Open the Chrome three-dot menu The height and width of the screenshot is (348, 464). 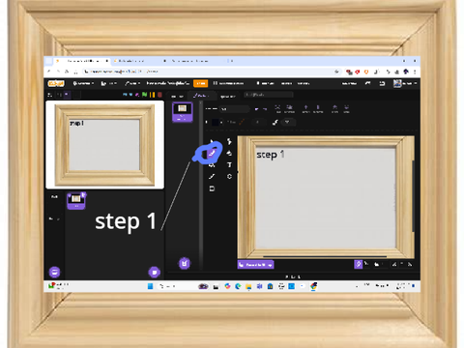415,72
